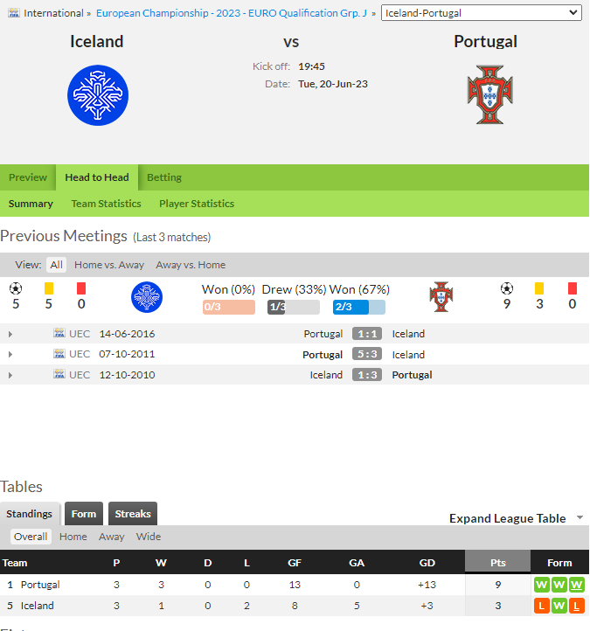This screenshot has height=631, width=590.
Task: Click the FIFA flag icon beside International
Action: (x=14, y=13)
